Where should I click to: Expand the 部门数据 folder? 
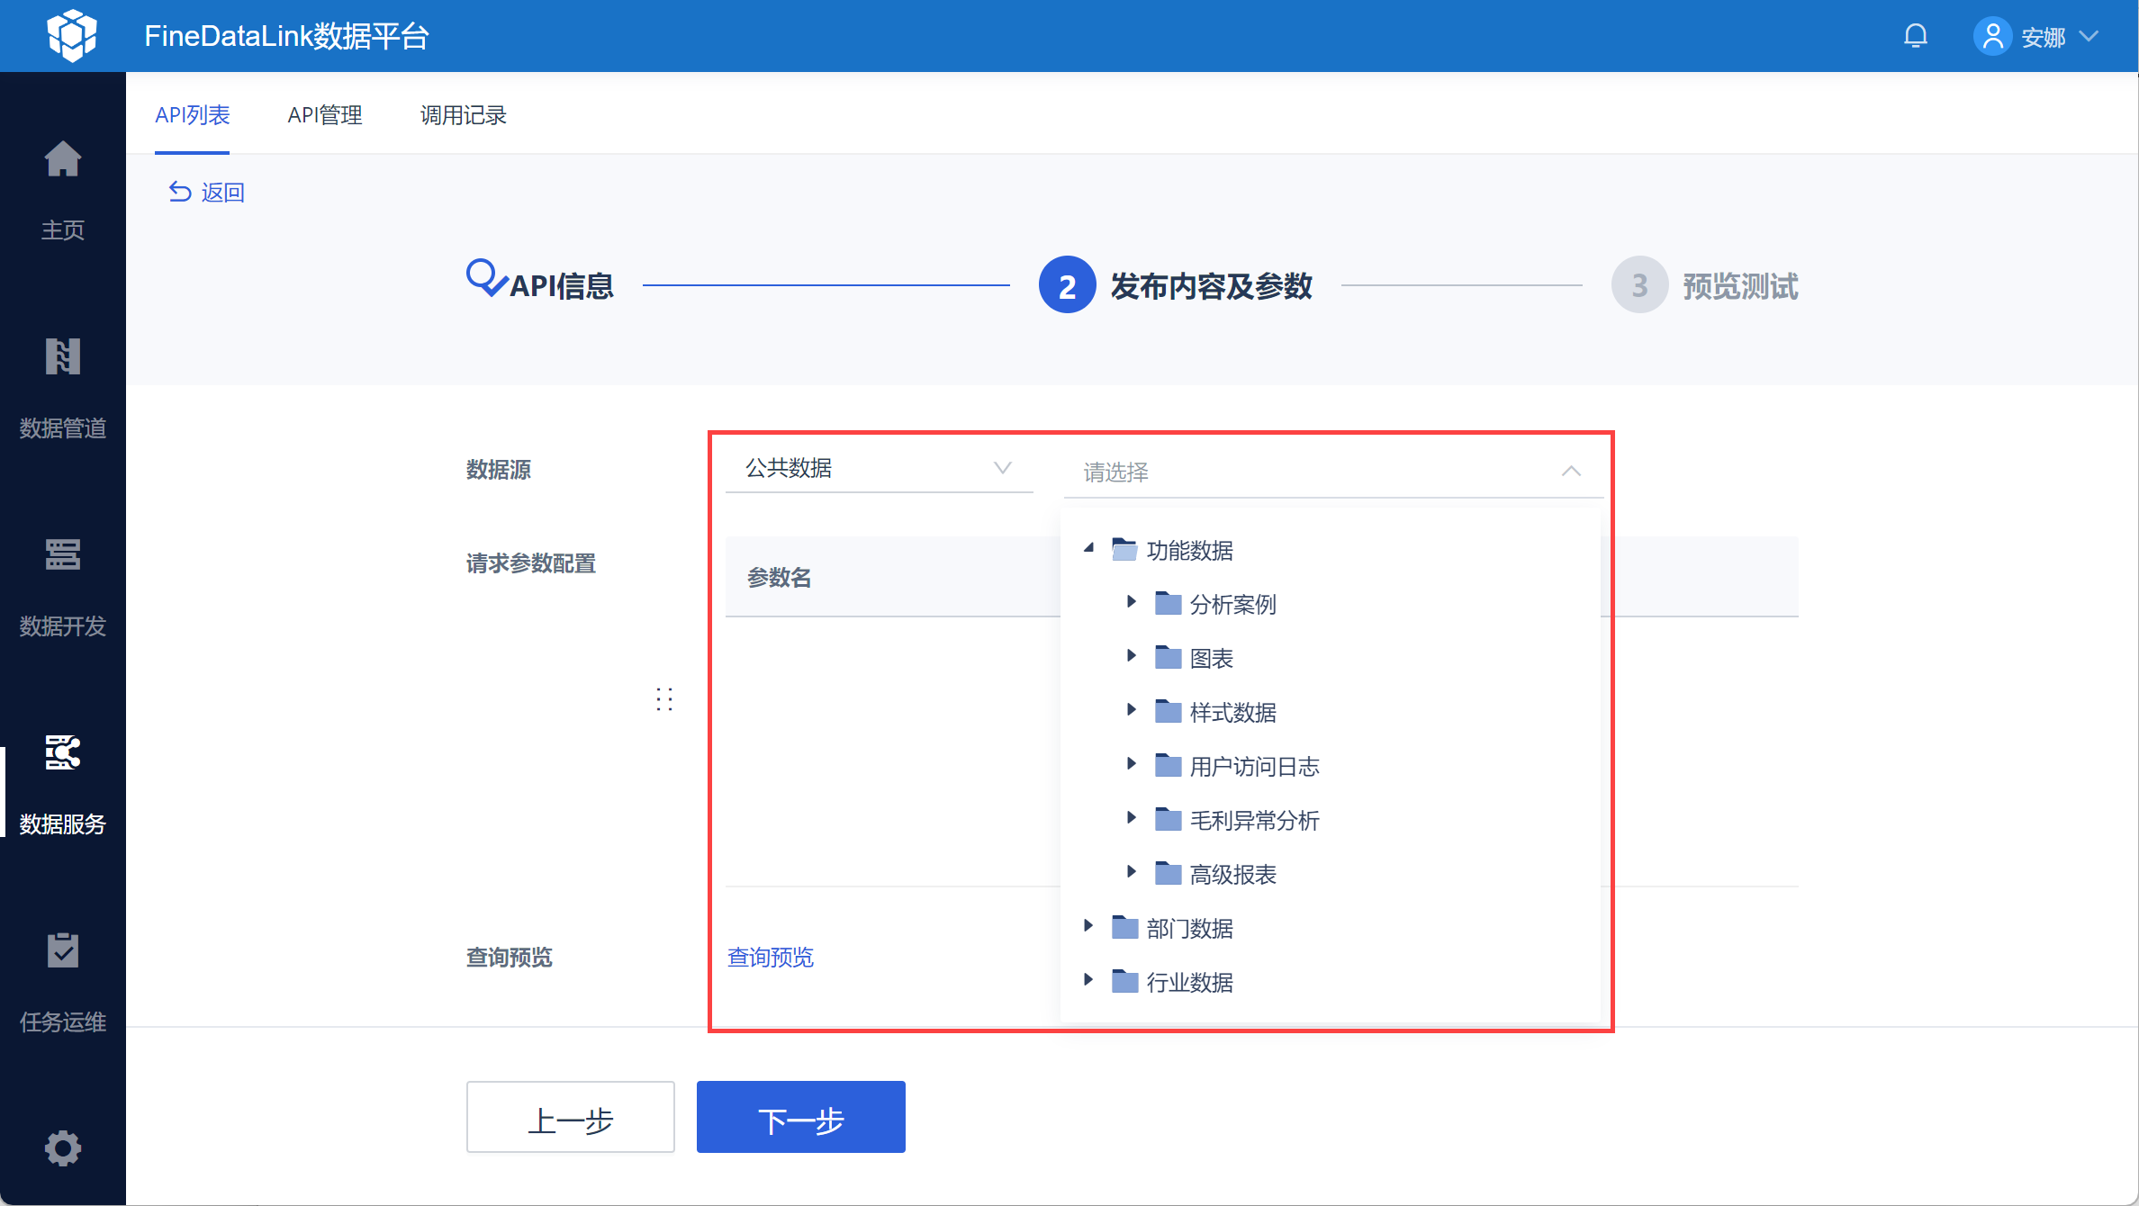[1088, 926]
